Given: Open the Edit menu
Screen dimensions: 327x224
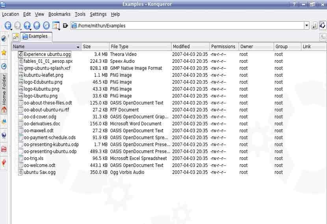Looking at the screenshot, I should coord(27,14).
